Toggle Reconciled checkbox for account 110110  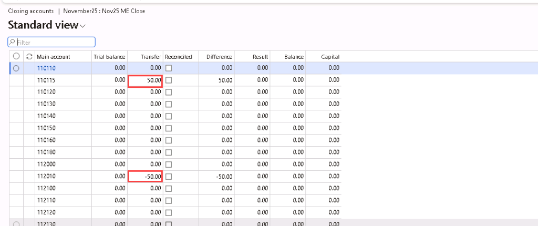click(x=169, y=68)
